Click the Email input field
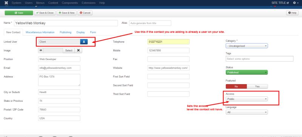 [x=59, y=68]
